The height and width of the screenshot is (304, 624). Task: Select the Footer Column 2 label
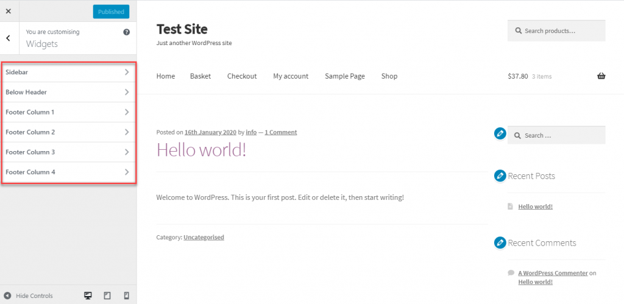(30, 132)
